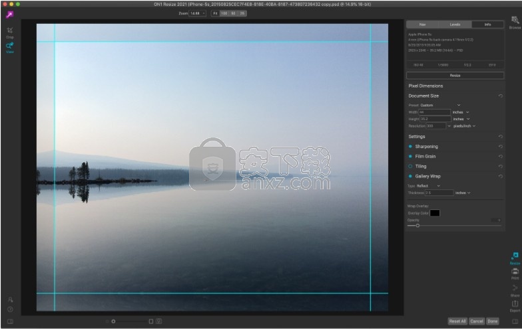Viewport: 522px width, 330px height.
Task: Reset the Settings section
Action: tap(501, 137)
